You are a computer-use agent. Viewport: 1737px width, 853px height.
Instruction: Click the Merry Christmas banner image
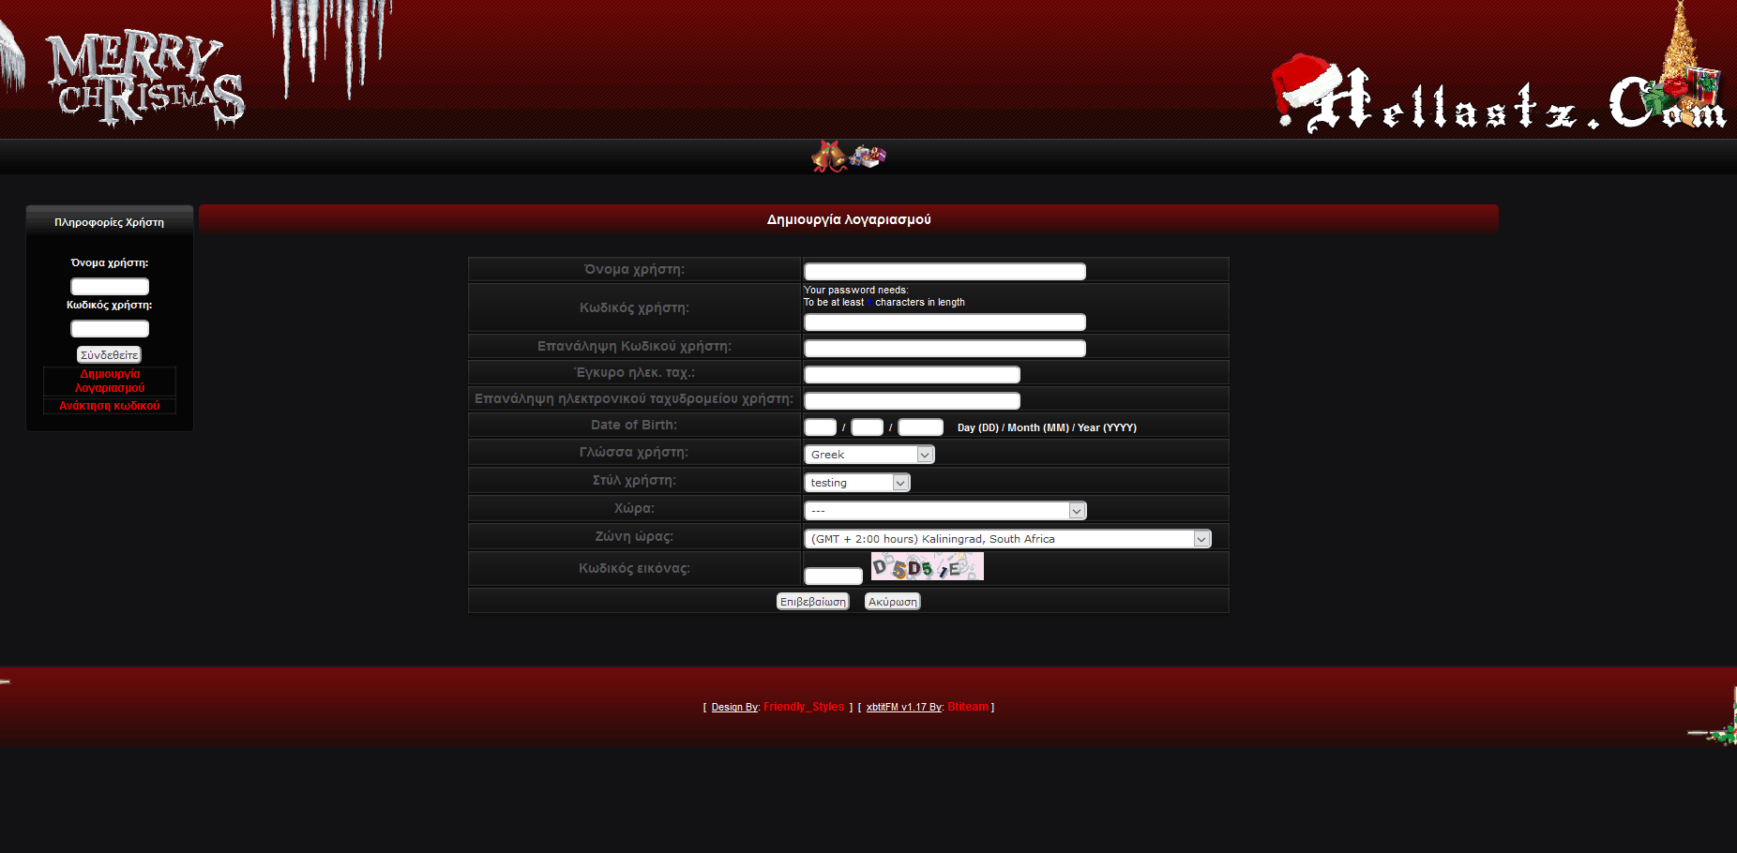click(x=145, y=80)
